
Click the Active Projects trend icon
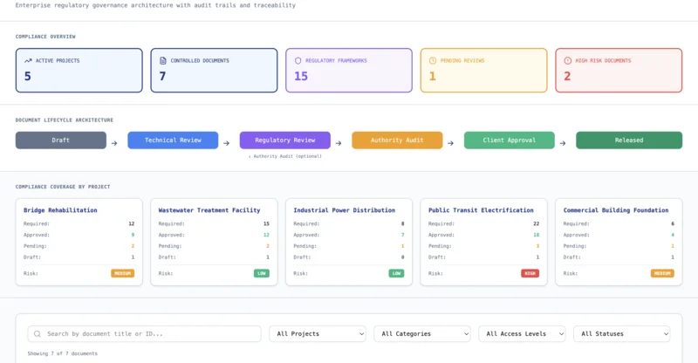28,61
